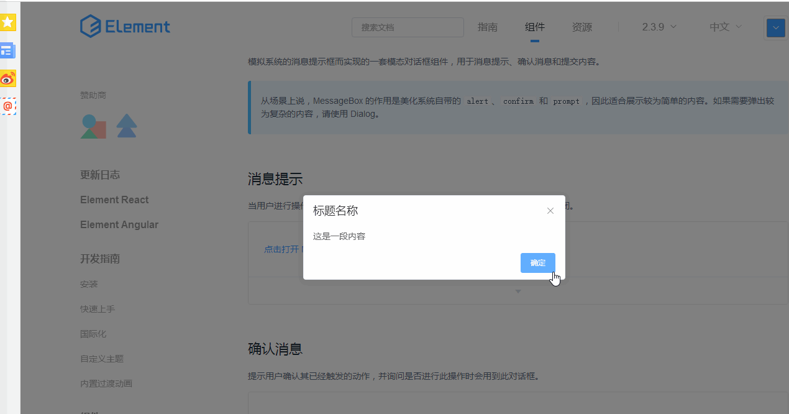
Task: Click the triangle sponsor logo
Action: (x=127, y=126)
